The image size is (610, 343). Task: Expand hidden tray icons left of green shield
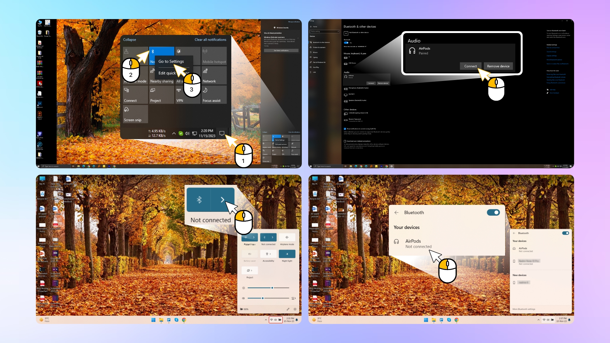174,133
